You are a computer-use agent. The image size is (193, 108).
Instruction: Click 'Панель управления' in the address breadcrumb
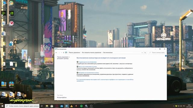[x=74, y=52]
